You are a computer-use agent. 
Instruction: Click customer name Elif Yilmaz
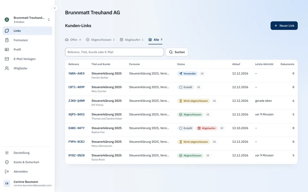[x=98, y=105]
